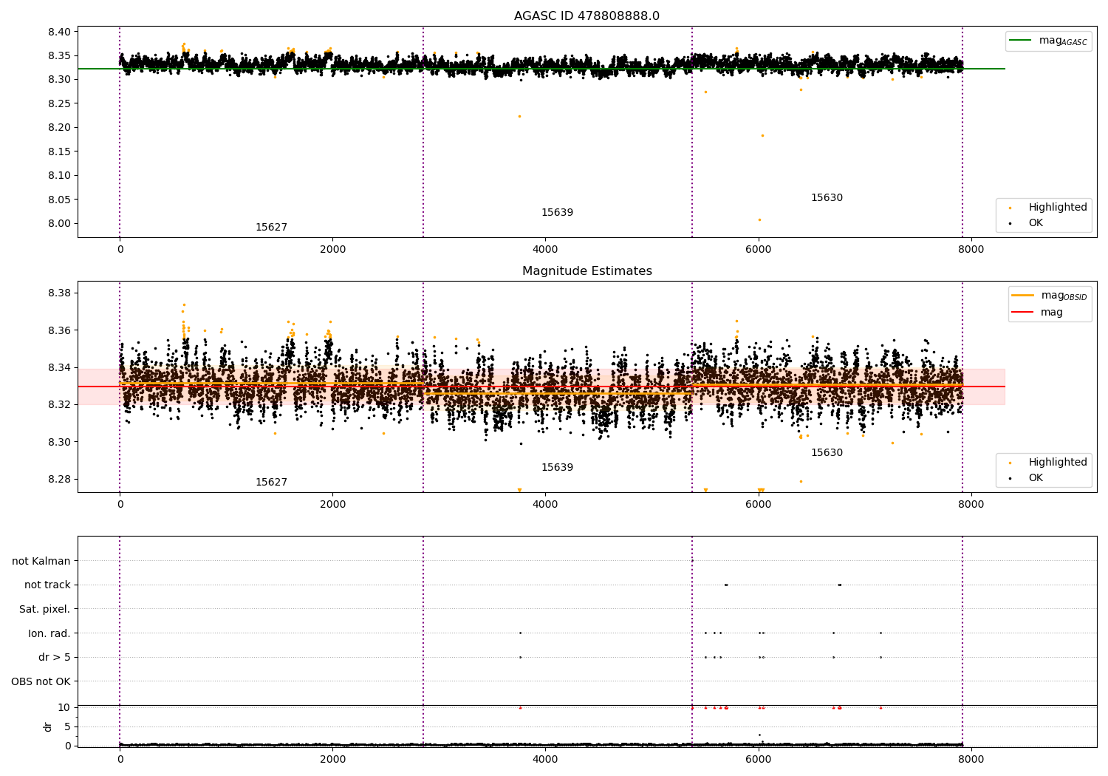The width and height of the screenshot is (1108, 776).
Task: Click the rotated 'dr' axis label
Action: [48, 726]
